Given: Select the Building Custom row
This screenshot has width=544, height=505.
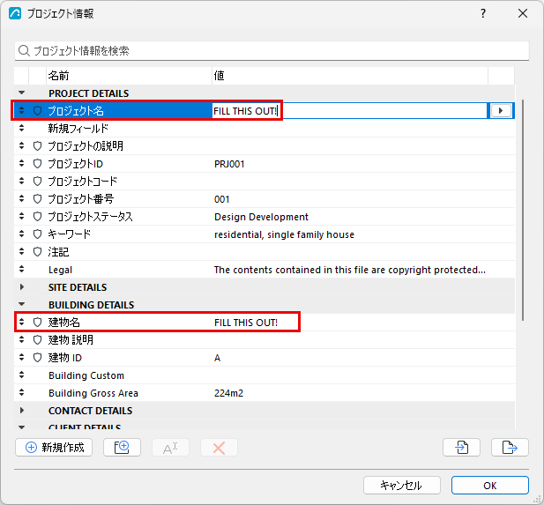Looking at the screenshot, I should click(x=265, y=375).
